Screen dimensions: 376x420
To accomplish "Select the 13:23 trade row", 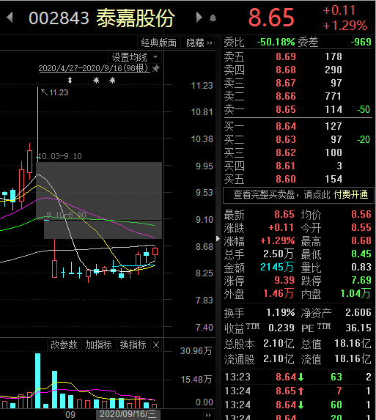I will [x=298, y=377].
